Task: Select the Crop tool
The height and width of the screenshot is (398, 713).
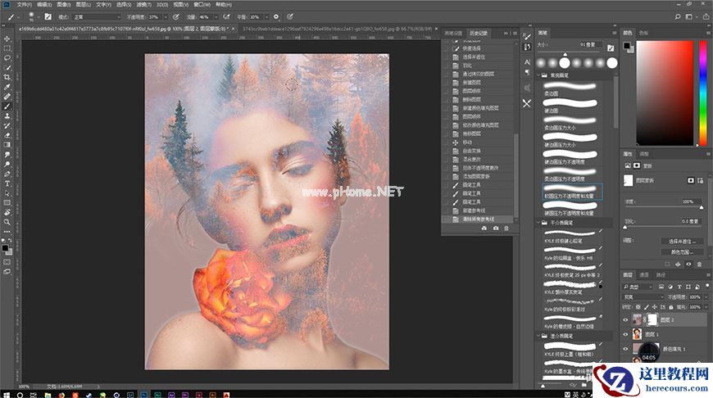Action: [x=7, y=77]
